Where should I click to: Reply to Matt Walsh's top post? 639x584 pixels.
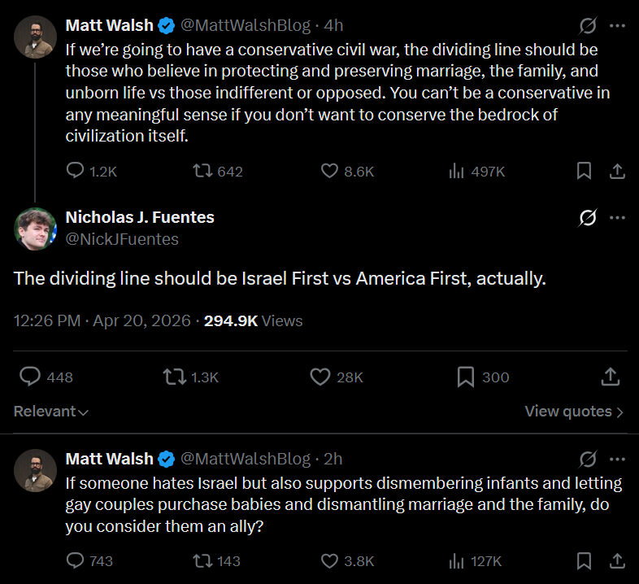point(76,171)
